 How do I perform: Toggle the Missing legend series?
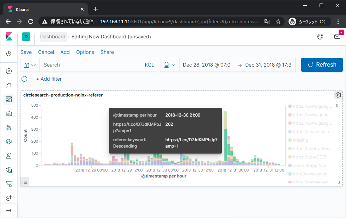coord(300,140)
